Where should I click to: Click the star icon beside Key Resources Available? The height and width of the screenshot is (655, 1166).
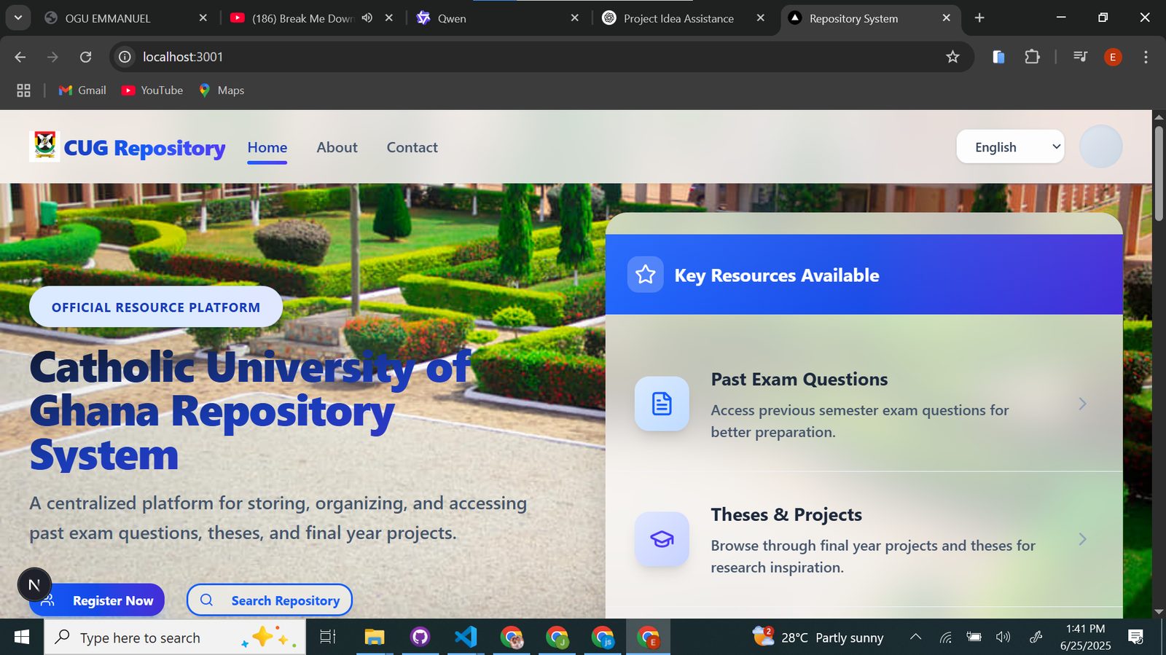click(x=645, y=275)
